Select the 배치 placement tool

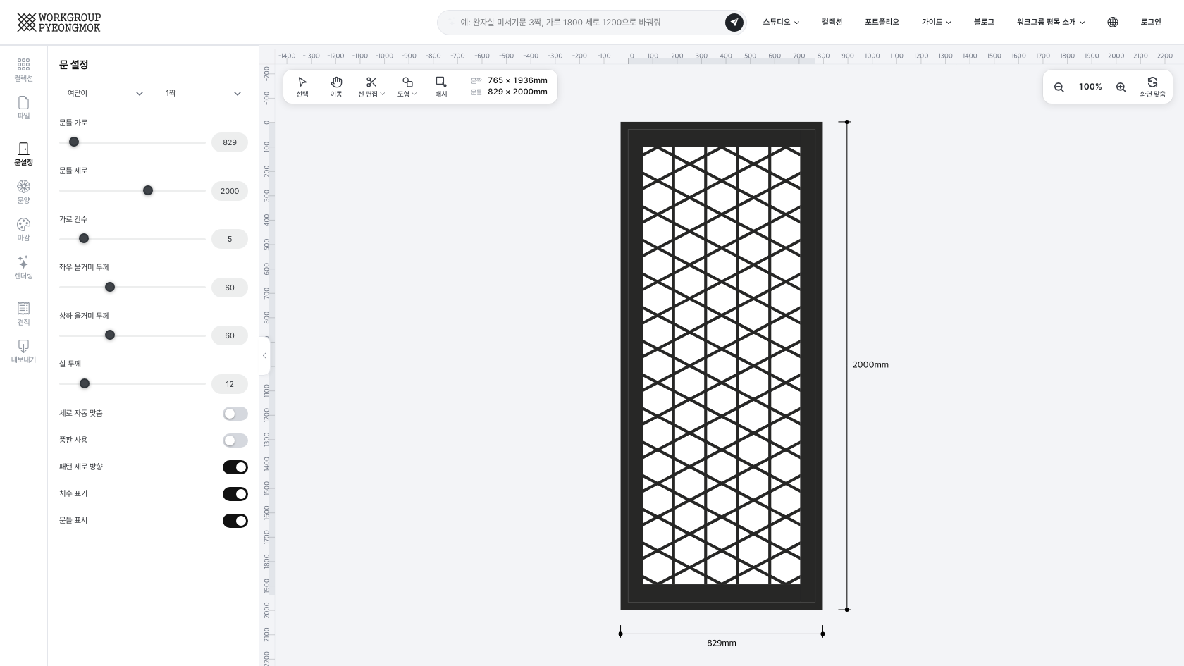[441, 87]
